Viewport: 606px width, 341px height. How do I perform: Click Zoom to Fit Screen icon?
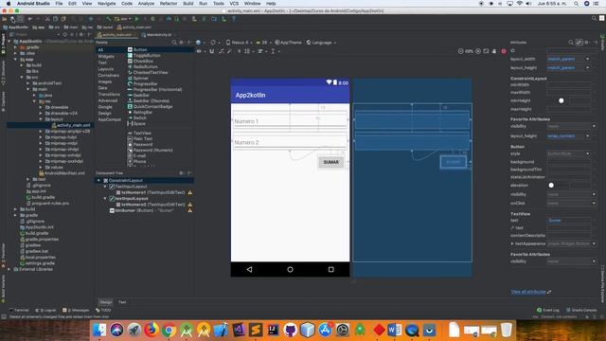tap(486, 51)
